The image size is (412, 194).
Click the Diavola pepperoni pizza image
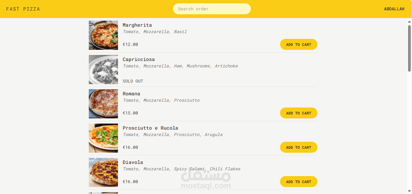103,172
